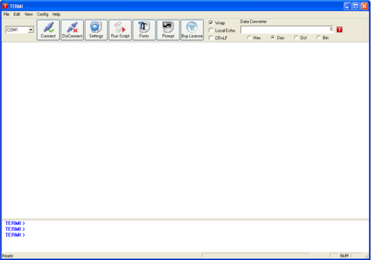This screenshot has height=260, width=371.
Task: Launch the Run Script tool
Action: [120, 30]
